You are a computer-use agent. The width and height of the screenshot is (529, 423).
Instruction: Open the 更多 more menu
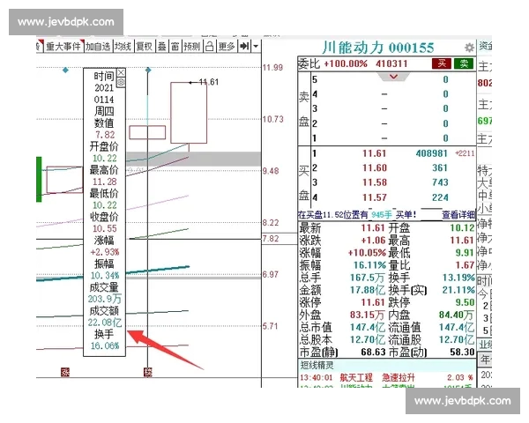(227, 46)
